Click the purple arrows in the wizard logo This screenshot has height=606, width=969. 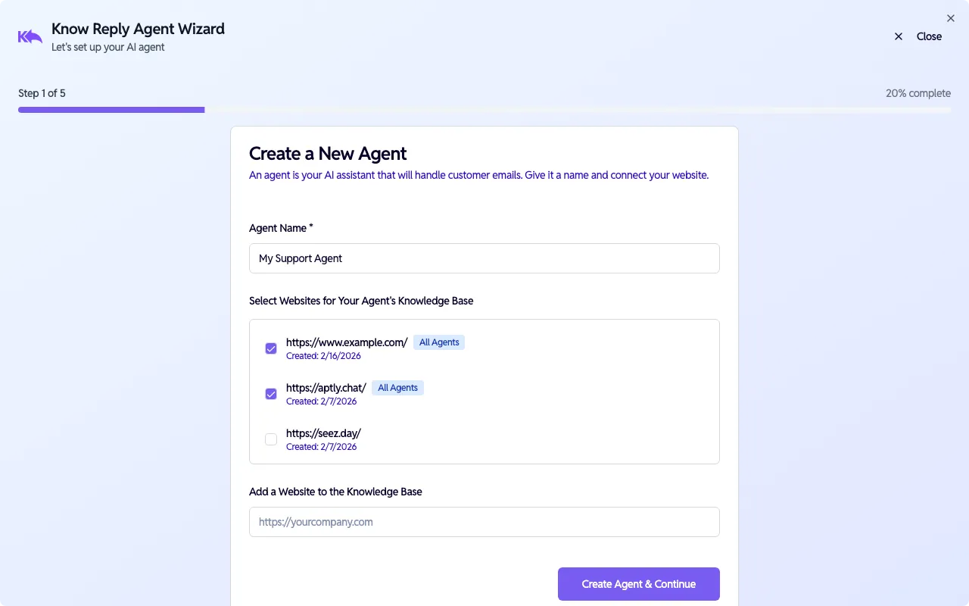29,36
